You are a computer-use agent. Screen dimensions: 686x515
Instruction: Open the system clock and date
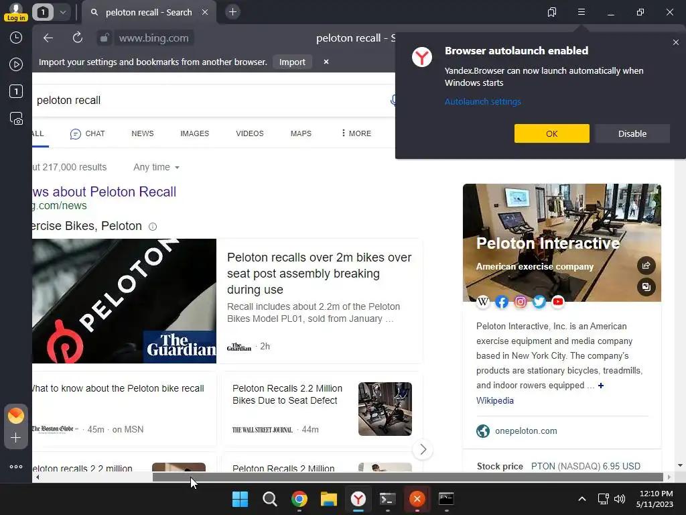[x=655, y=499]
